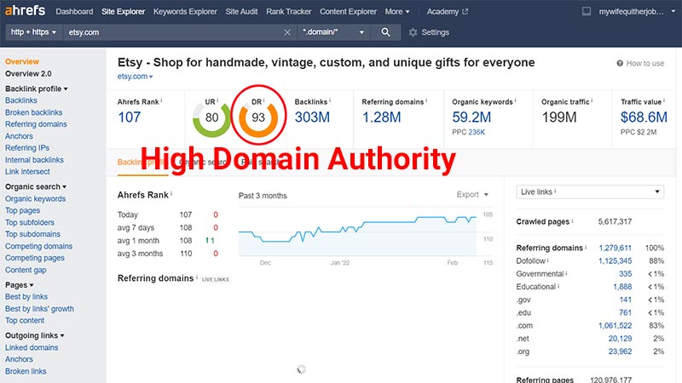
Task: Click the 1,061,522 .com domains count
Action: point(615,326)
